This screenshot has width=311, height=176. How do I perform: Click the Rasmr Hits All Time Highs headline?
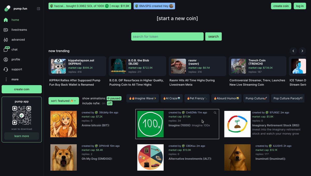[192, 83]
